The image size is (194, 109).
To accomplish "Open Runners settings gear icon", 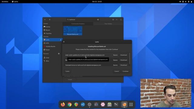I will coord(59,54).
